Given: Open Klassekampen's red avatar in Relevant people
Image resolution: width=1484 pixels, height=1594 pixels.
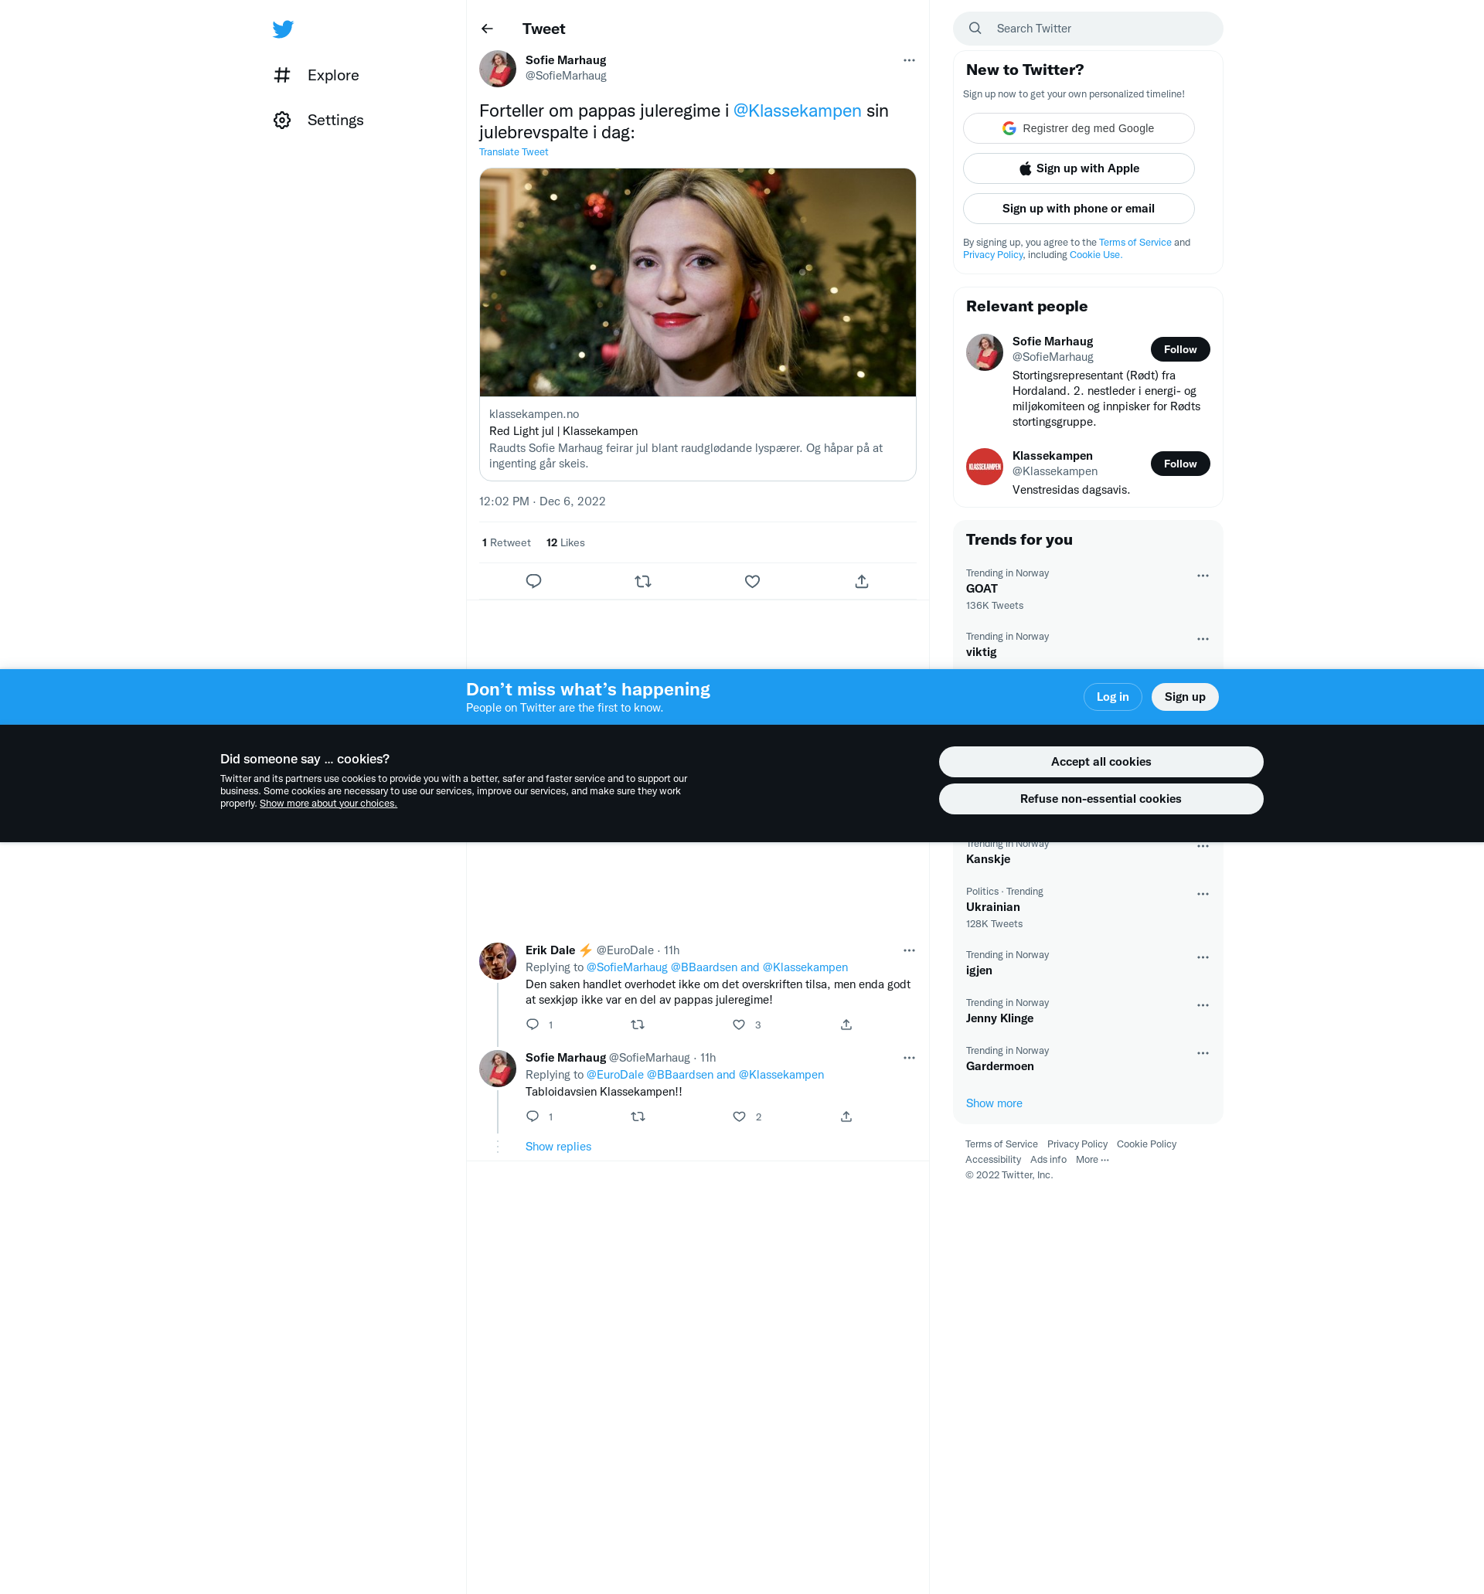Looking at the screenshot, I should pyautogui.click(x=984, y=467).
